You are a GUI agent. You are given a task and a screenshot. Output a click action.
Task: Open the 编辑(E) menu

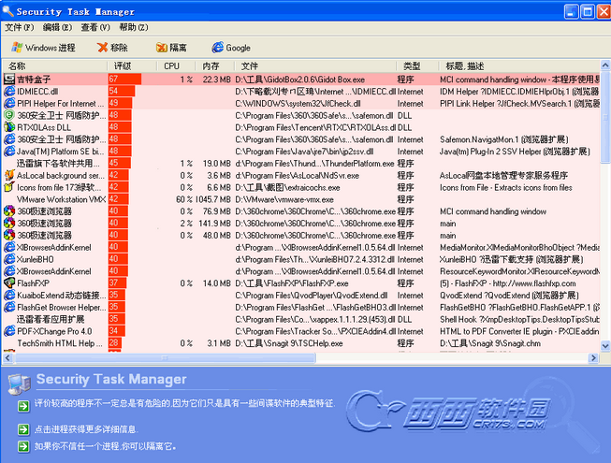(57, 27)
